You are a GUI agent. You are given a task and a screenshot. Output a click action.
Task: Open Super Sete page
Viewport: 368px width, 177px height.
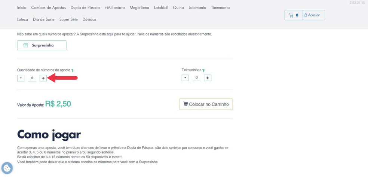point(68,19)
